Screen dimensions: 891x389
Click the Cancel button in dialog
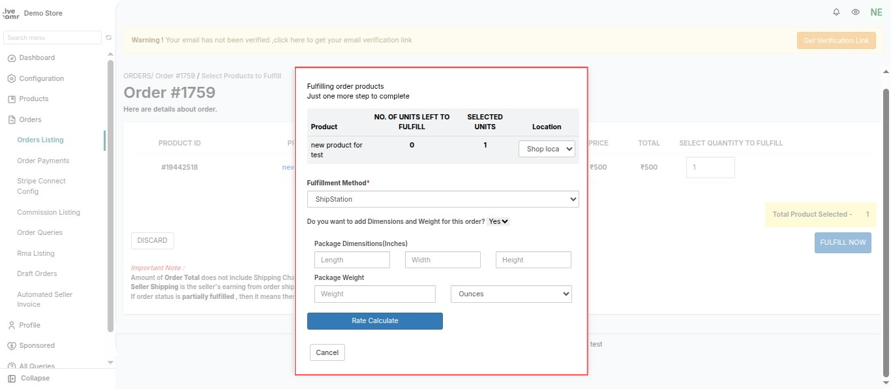[x=327, y=352]
